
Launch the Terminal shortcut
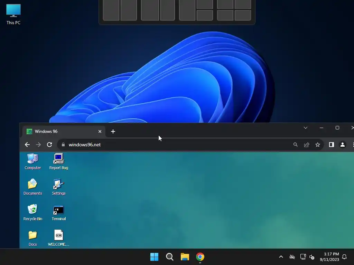pos(59,212)
